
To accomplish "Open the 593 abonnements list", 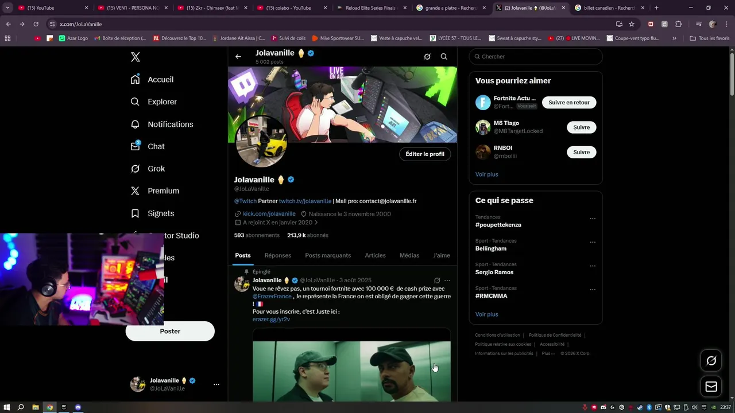I will point(257,235).
